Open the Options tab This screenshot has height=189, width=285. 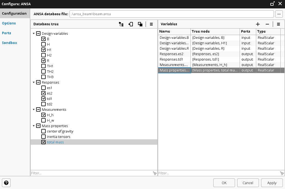[9, 23]
